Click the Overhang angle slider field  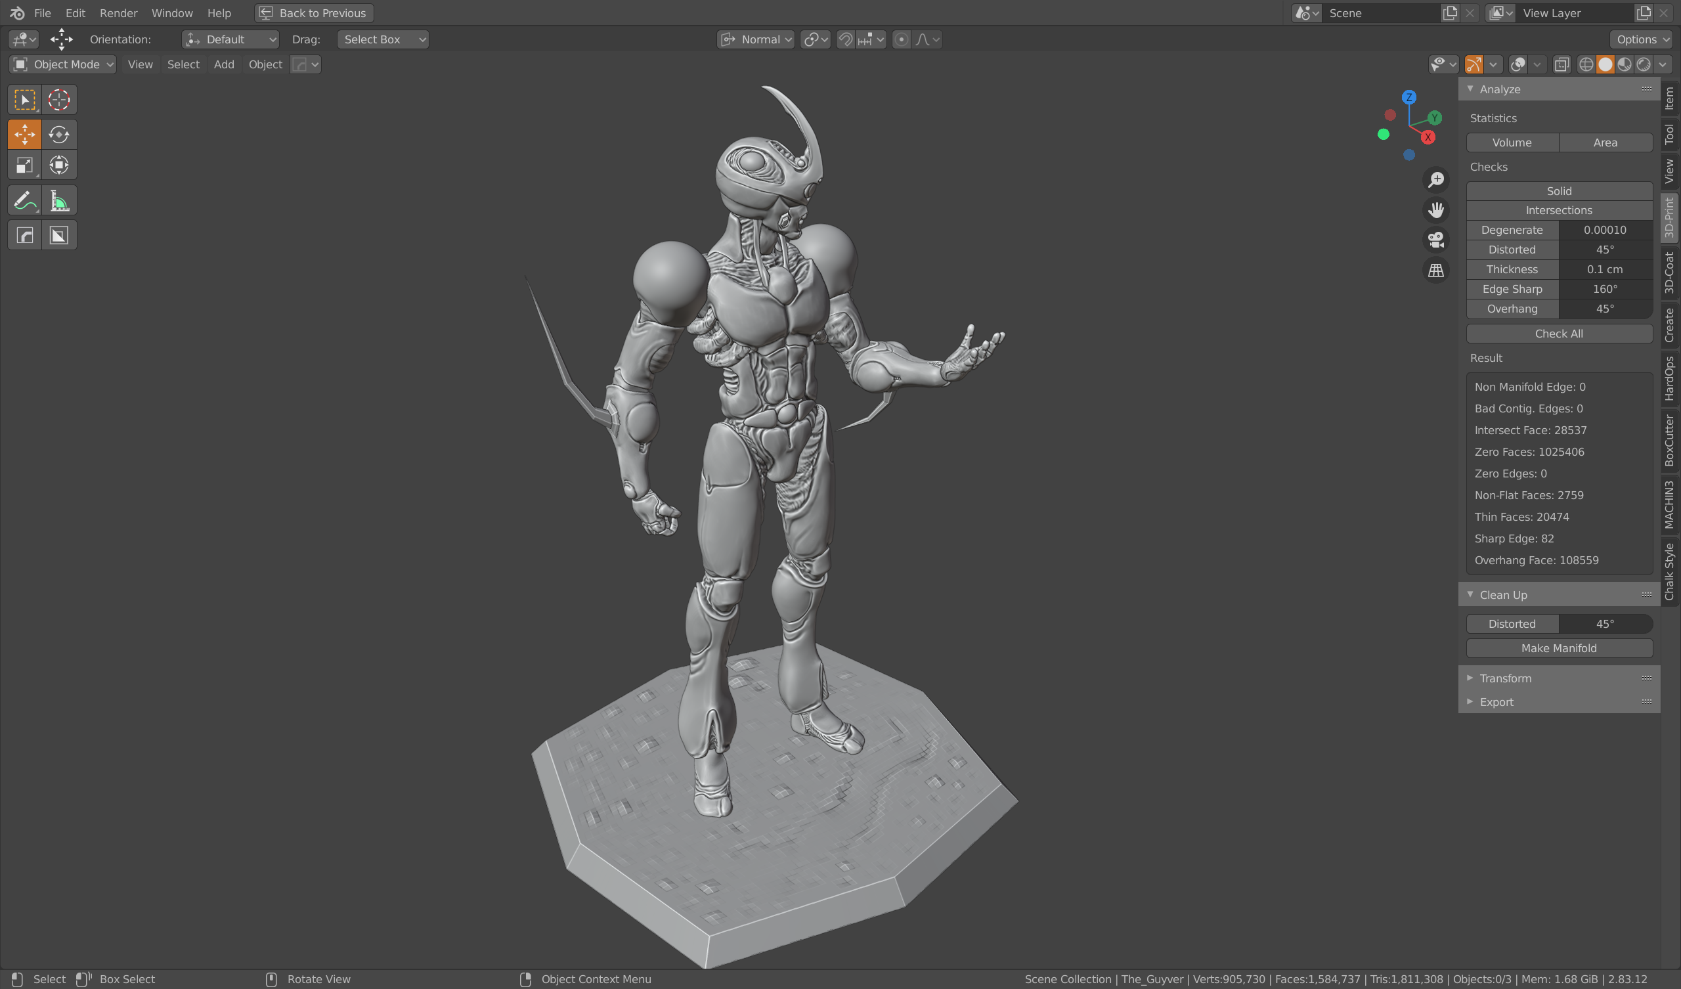(1604, 308)
